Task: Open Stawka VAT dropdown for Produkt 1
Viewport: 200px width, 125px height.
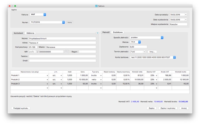Action: tap(156, 76)
